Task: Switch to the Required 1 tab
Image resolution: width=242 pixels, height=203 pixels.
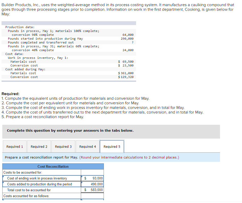Action: pyautogui.click(x=15, y=146)
